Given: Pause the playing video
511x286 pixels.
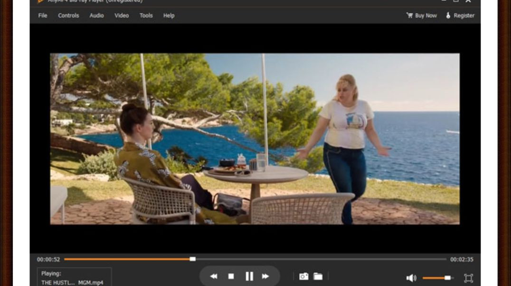Looking at the screenshot, I should (x=249, y=277).
